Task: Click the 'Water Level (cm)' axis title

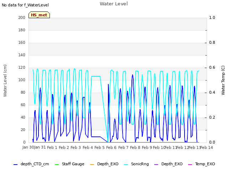Action: click(5, 81)
